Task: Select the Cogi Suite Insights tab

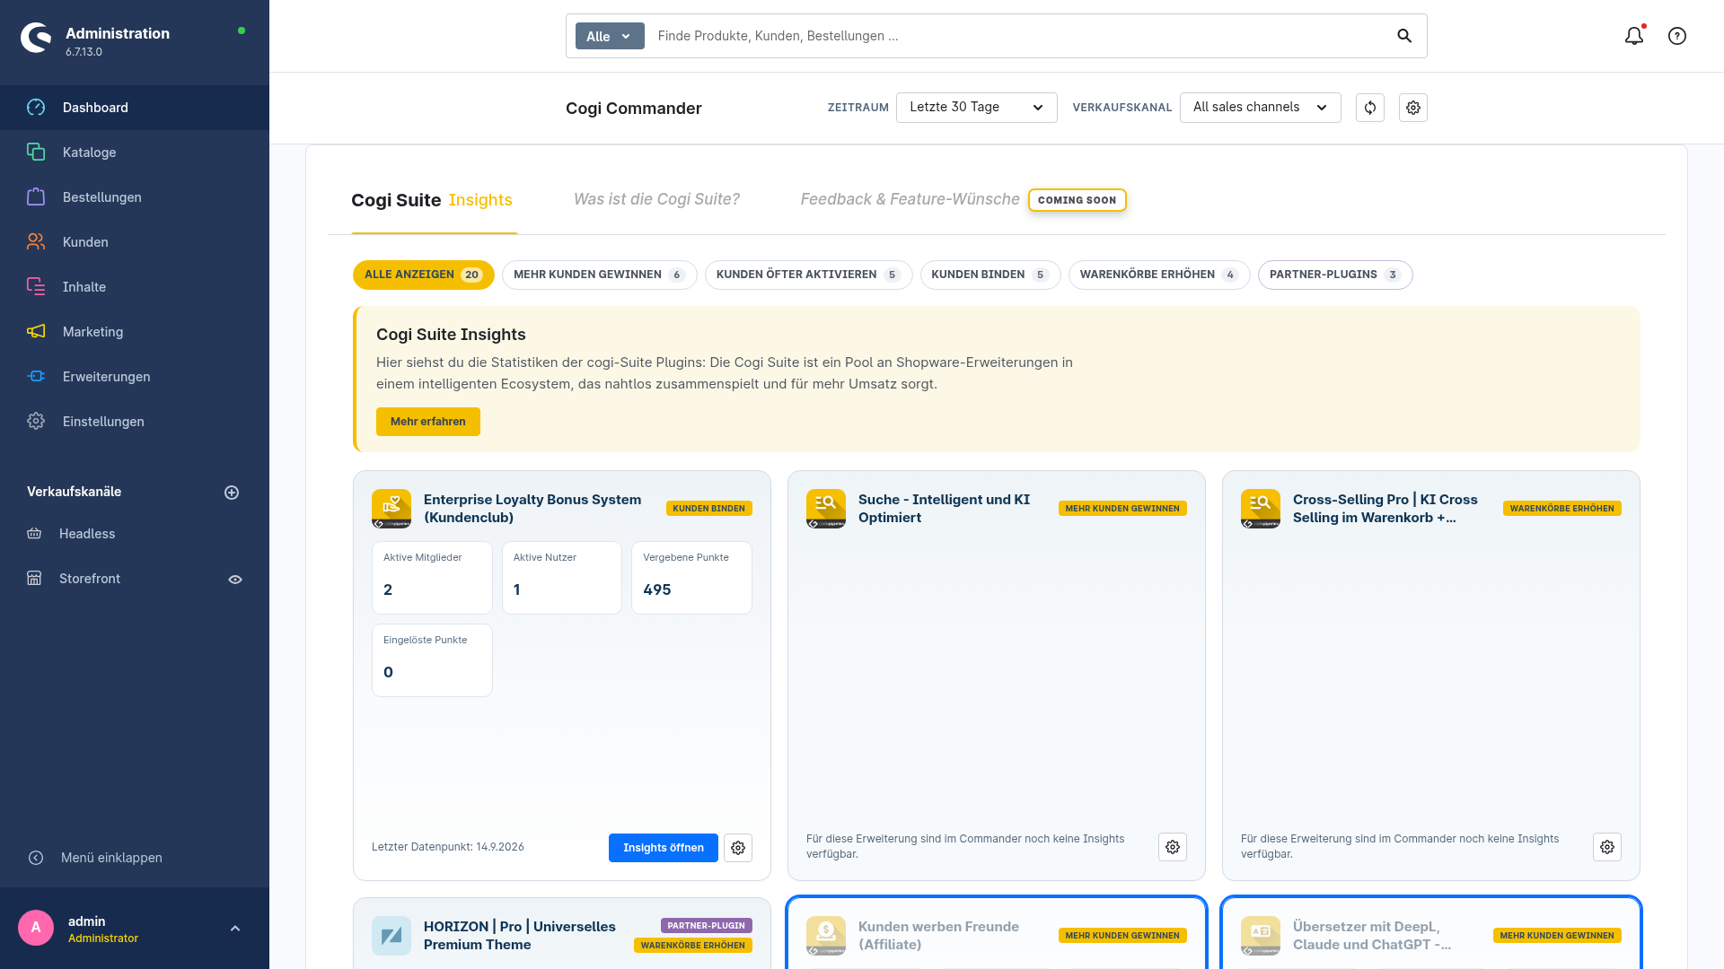Action: (432, 200)
